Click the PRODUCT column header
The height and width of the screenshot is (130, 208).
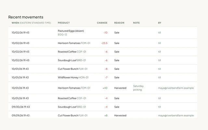coord(64,23)
